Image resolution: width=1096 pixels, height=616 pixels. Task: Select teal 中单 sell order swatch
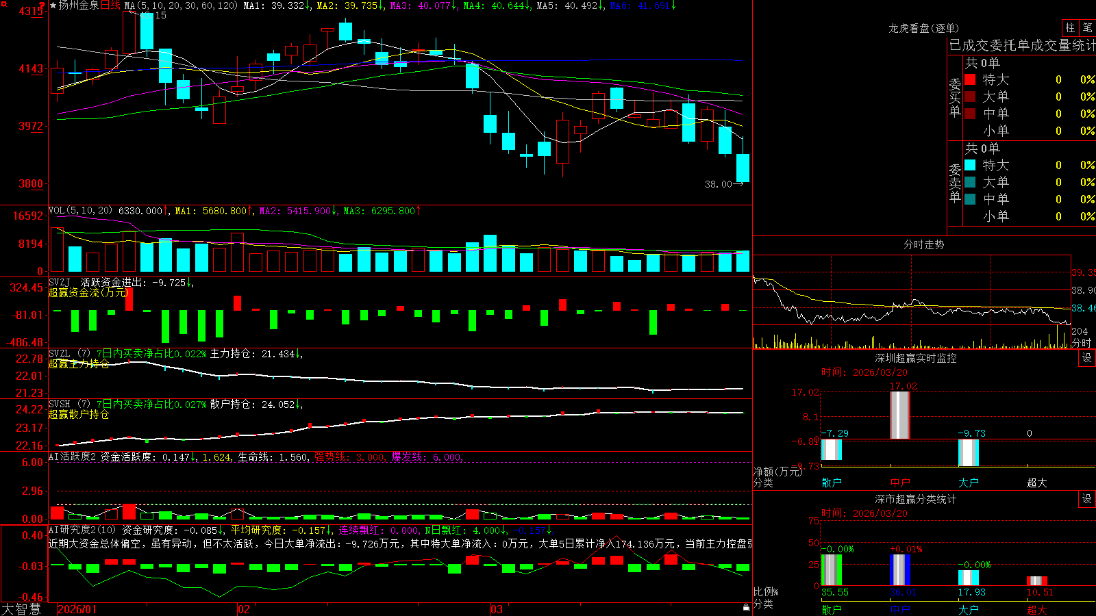970,199
